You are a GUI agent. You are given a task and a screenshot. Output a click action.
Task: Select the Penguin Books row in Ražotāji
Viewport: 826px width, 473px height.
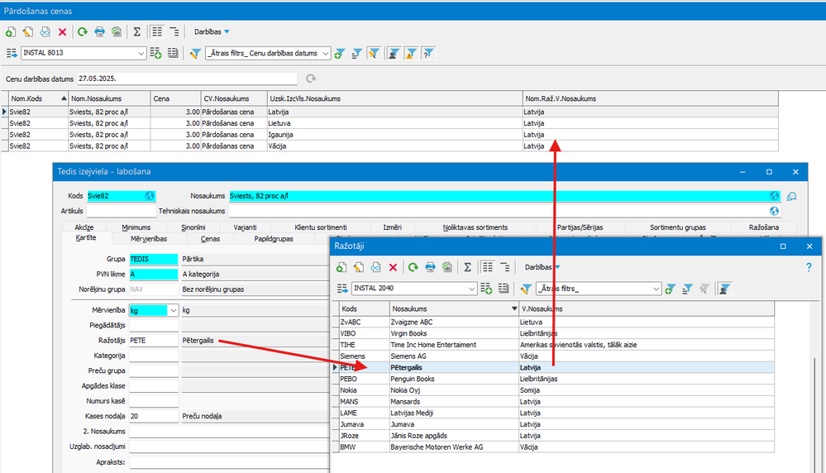[554, 380]
